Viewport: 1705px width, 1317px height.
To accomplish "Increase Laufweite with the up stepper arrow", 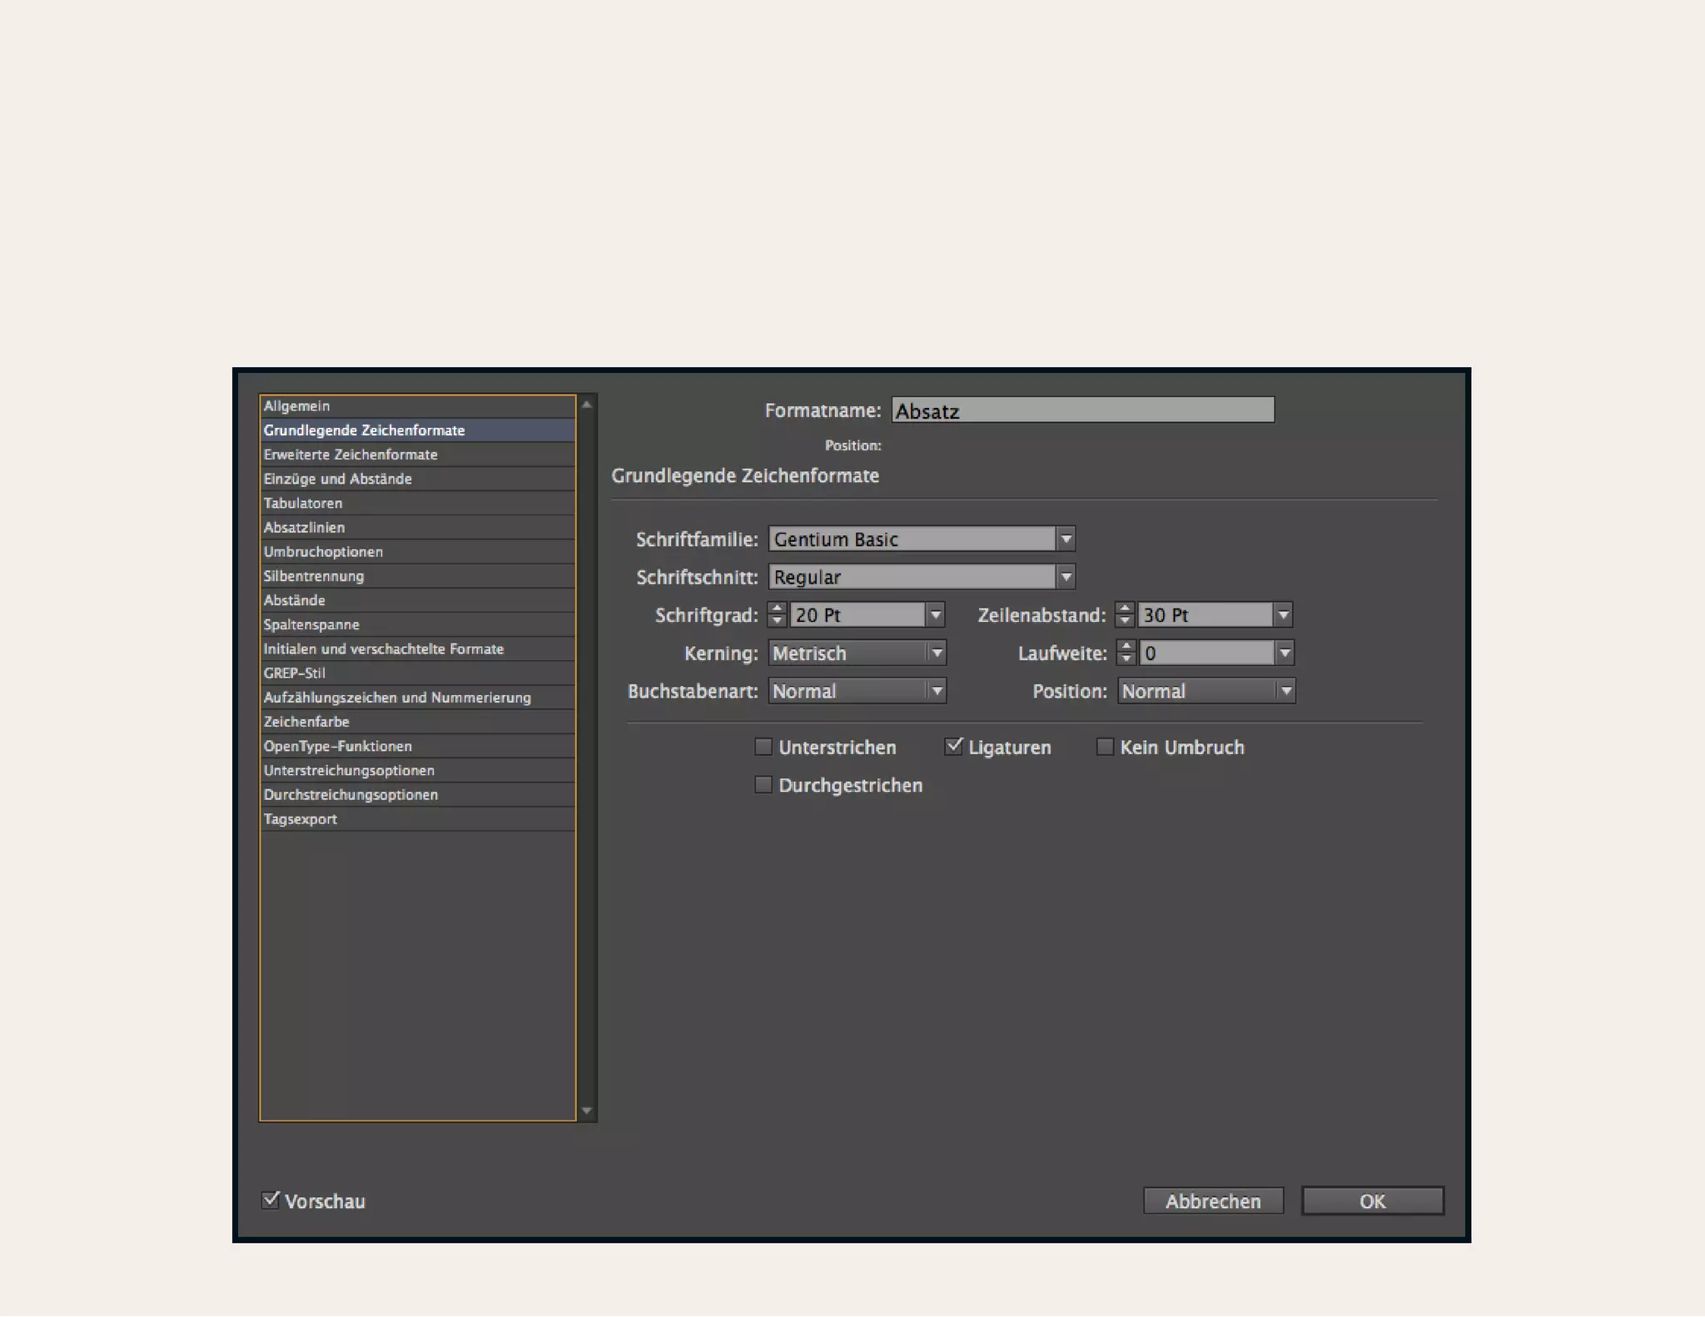I will pos(1126,647).
